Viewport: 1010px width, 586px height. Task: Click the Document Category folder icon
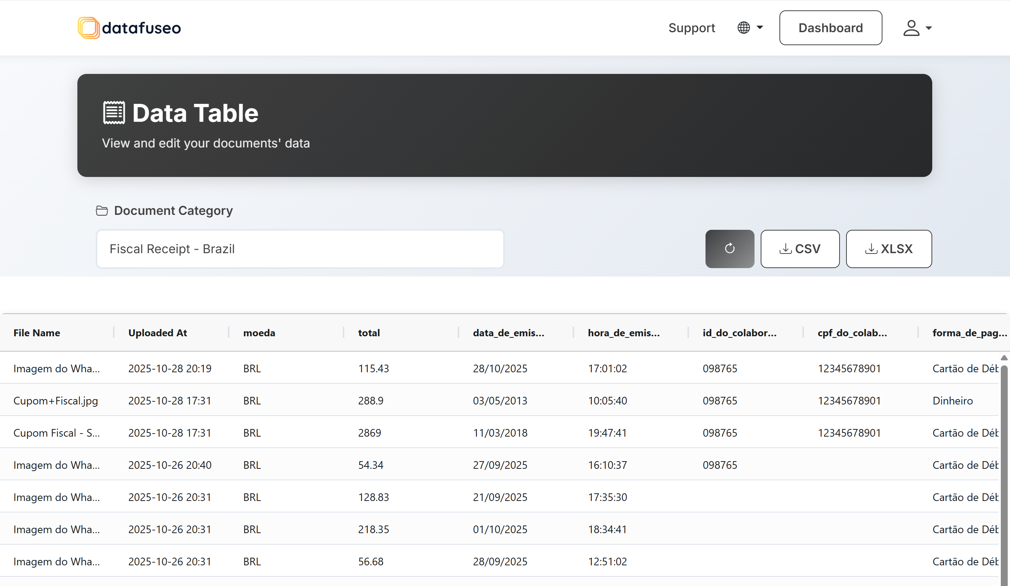coord(102,210)
